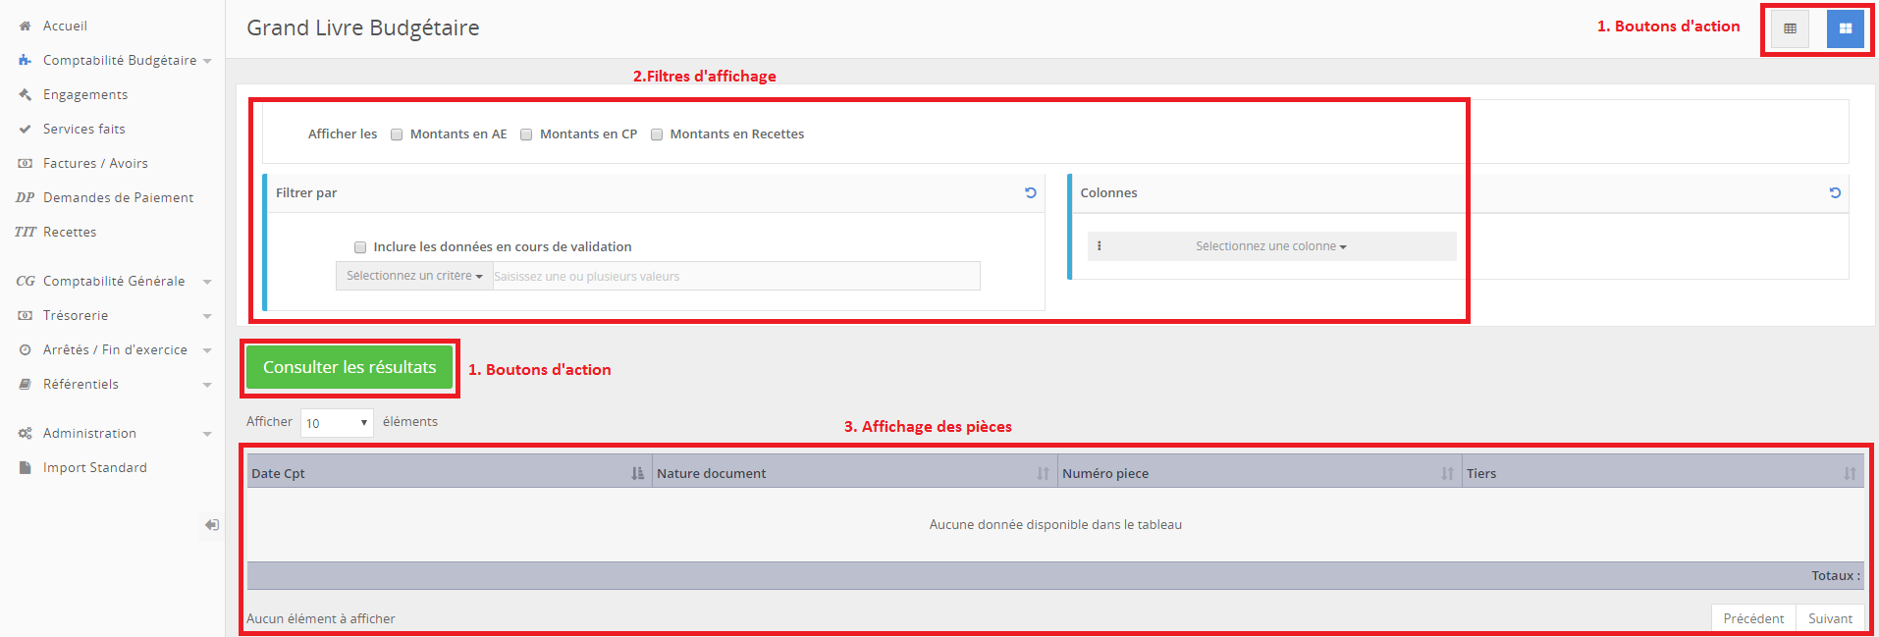Click the table list view icon
1879x637 pixels.
click(x=1790, y=28)
